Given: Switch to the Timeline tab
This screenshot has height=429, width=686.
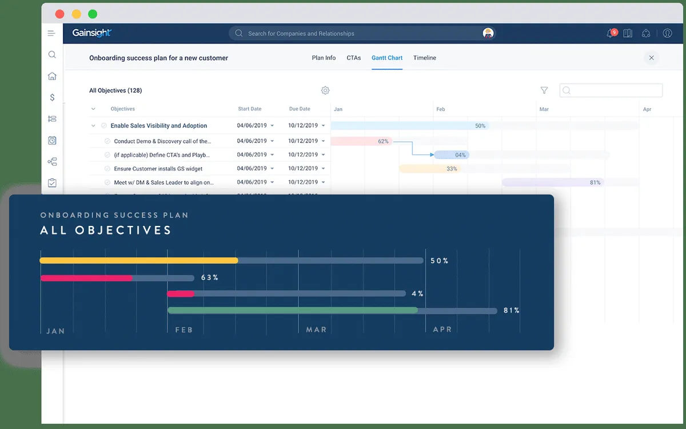Looking at the screenshot, I should [x=425, y=58].
